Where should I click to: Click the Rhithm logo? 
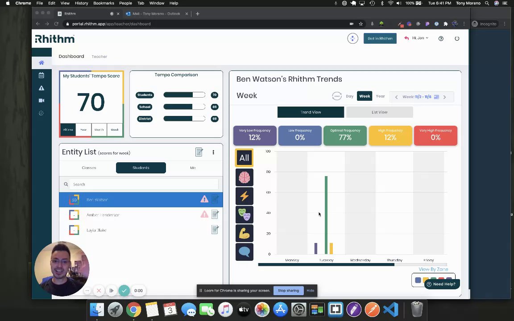55,39
